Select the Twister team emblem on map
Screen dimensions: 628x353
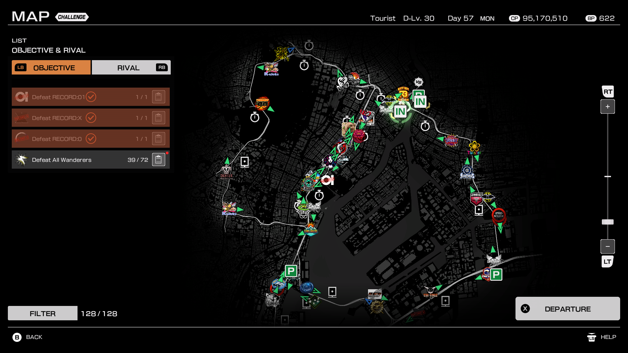click(x=474, y=148)
